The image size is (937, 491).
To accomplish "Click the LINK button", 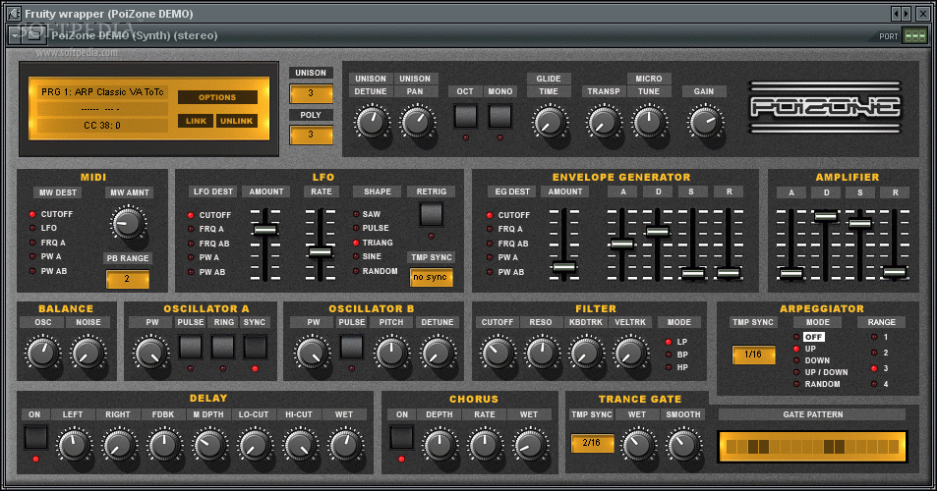I will (x=196, y=121).
